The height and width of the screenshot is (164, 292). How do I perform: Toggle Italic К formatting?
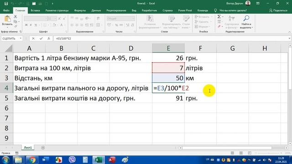coord(31,25)
